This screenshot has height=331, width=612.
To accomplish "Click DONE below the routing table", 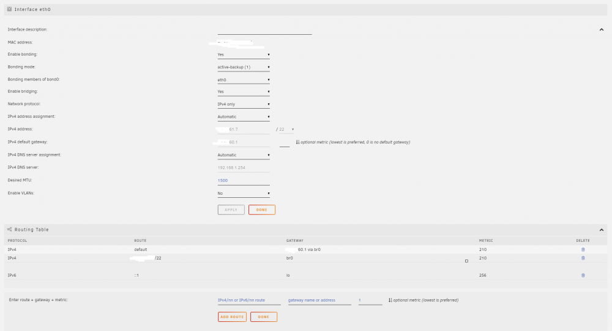I will pos(264,317).
